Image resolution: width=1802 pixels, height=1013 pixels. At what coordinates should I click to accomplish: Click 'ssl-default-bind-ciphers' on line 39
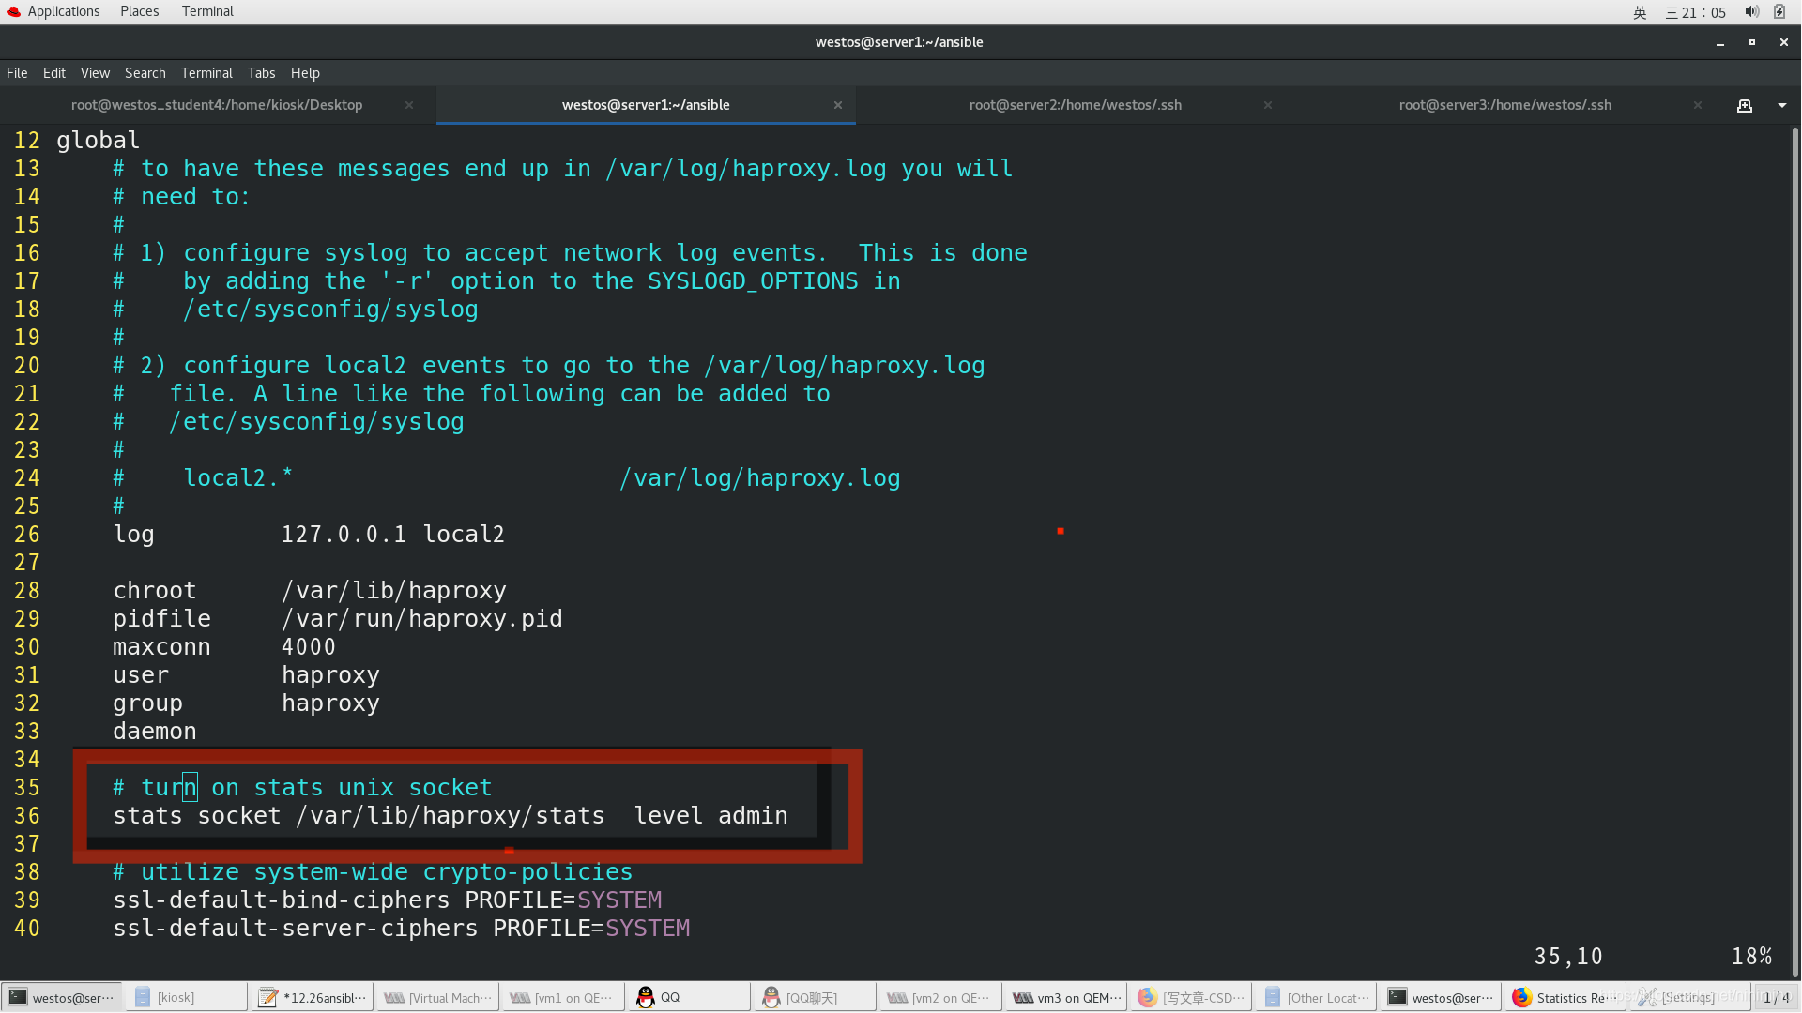coord(282,900)
